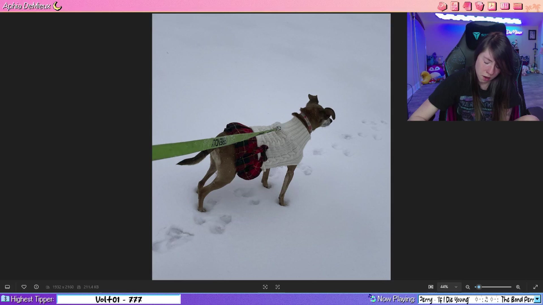Click the pink recycle bin icon
The width and height of the screenshot is (543, 305).
click(480, 6)
